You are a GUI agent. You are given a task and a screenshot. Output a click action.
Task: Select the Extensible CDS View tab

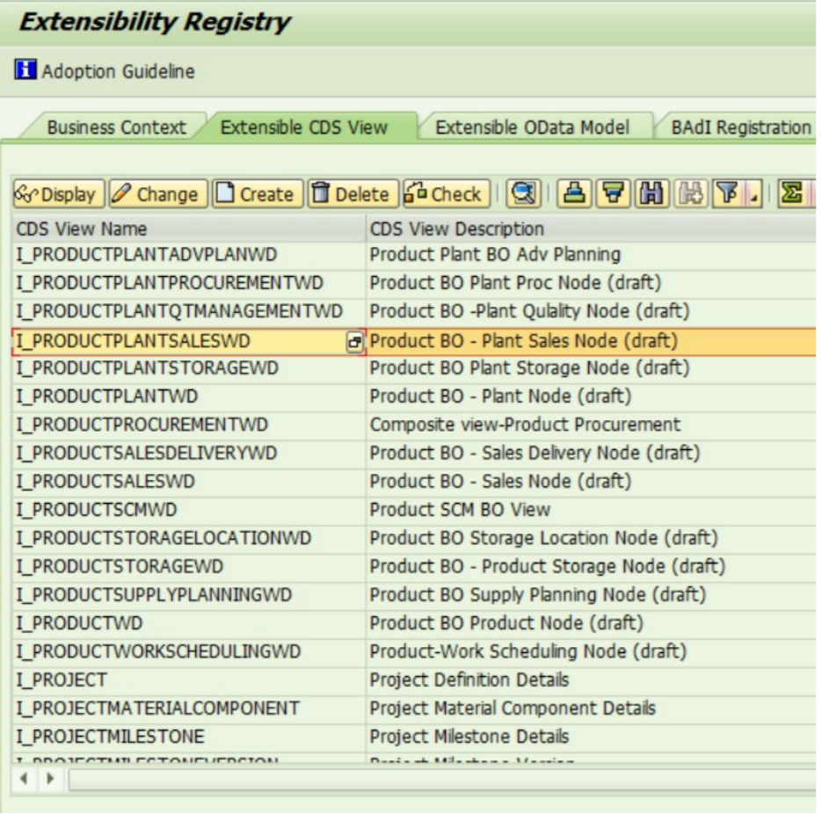303,127
